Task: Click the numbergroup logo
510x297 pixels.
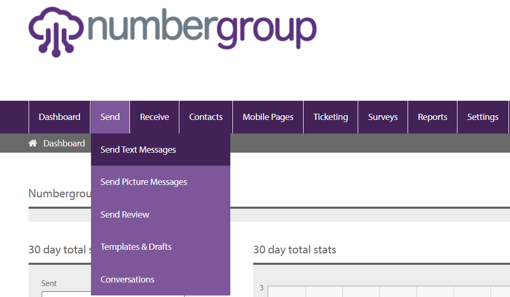Action: pos(173,32)
